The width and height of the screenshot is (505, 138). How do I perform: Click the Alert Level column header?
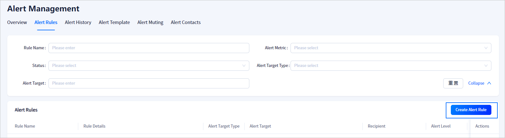441,126
